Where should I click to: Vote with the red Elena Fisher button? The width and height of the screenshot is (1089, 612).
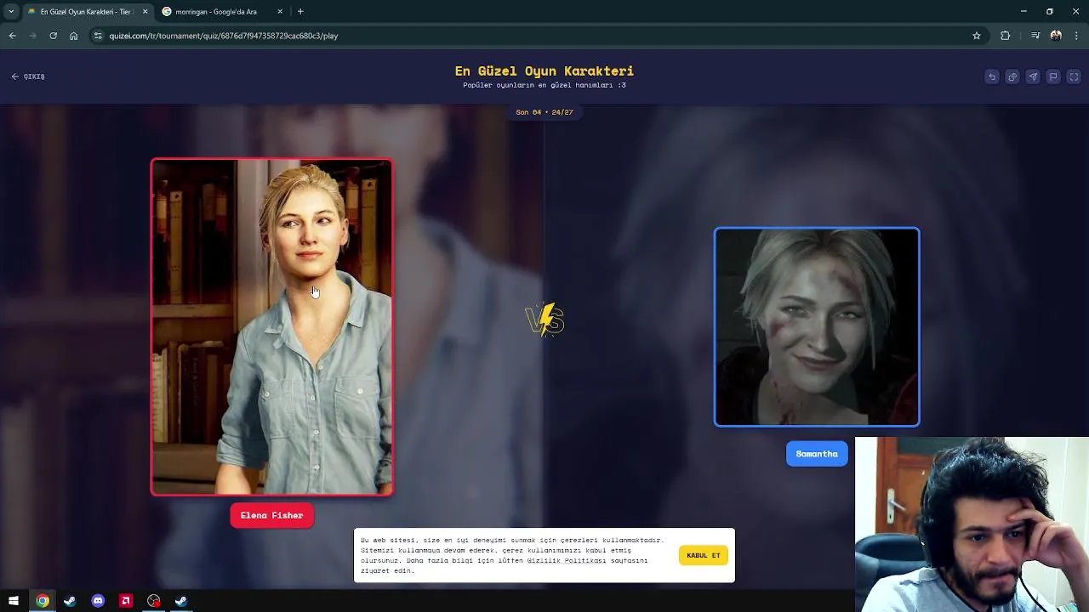point(271,515)
